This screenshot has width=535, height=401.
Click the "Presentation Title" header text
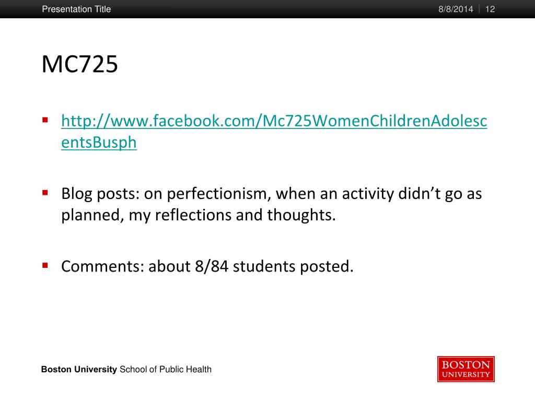(76, 9)
